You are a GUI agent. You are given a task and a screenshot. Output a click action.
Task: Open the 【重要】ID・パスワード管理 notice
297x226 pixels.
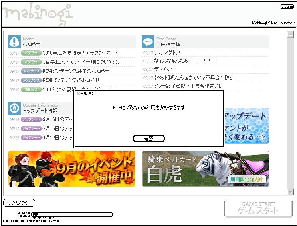[82, 62]
